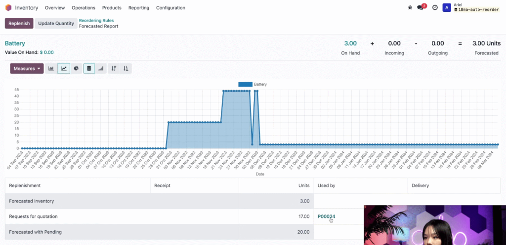Screen dimensions: 506x245
Task: Open the Configuration menu
Action: (x=170, y=8)
